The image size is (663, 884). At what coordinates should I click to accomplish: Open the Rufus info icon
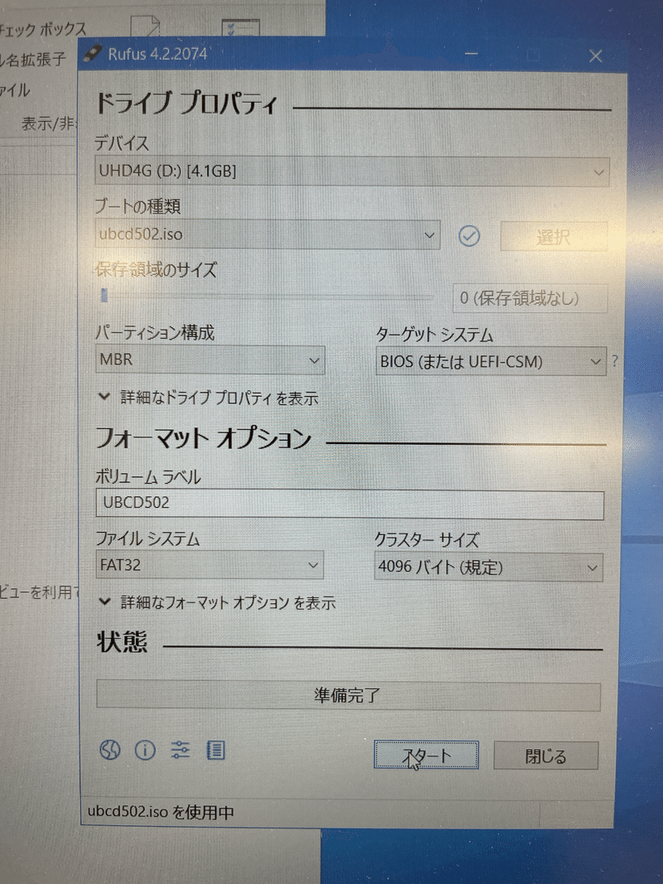(145, 750)
